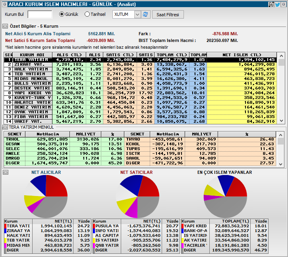288x257 pixels.
Task: Collapse the Özet Bilgiler section
Action: pyautogui.click(x=5, y=26)
